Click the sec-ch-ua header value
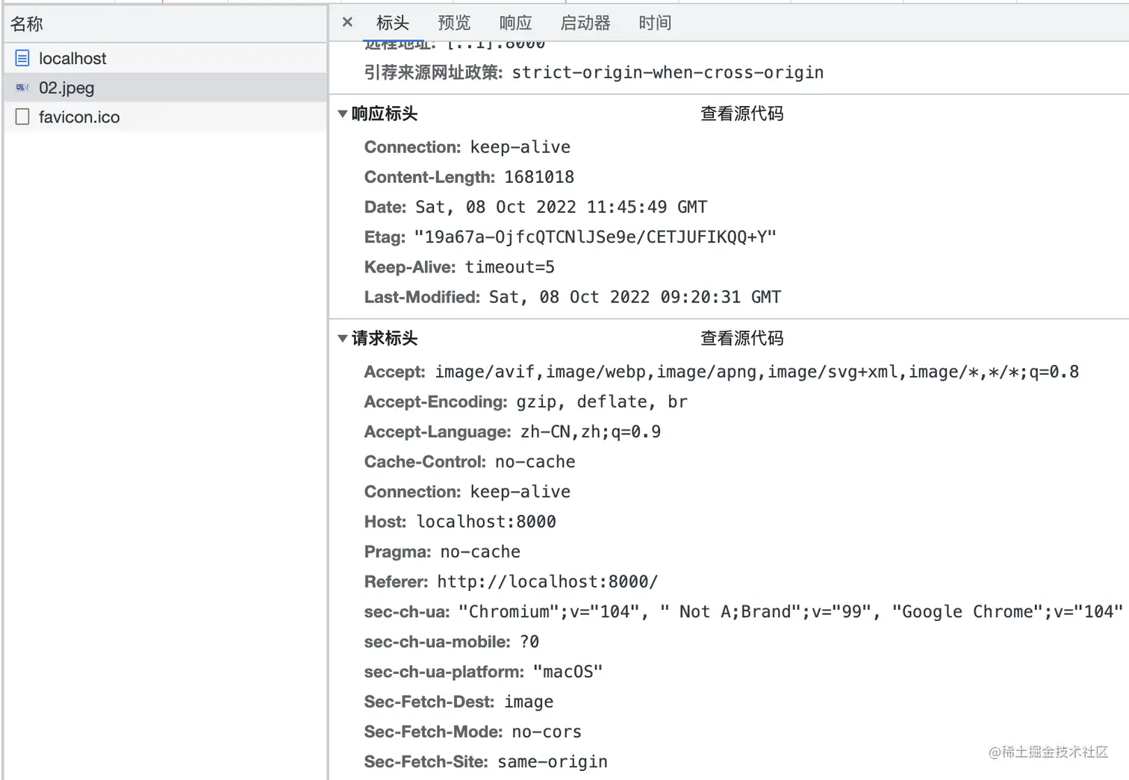The height and width of the screenshot is (780, 1129). coord(791,612)
